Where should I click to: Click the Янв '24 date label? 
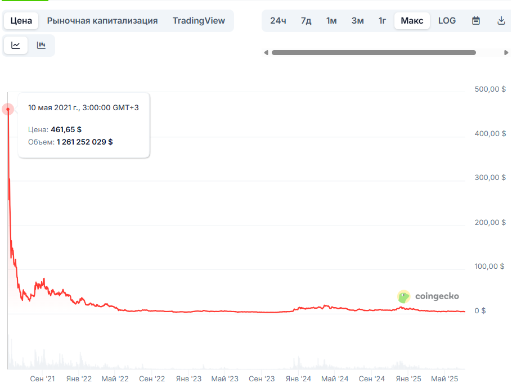click(298, 379)
